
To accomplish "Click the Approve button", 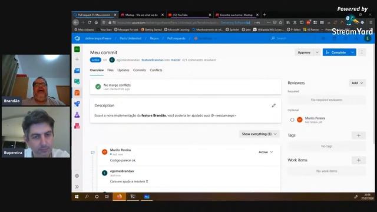I will click(x=304, y=52).
